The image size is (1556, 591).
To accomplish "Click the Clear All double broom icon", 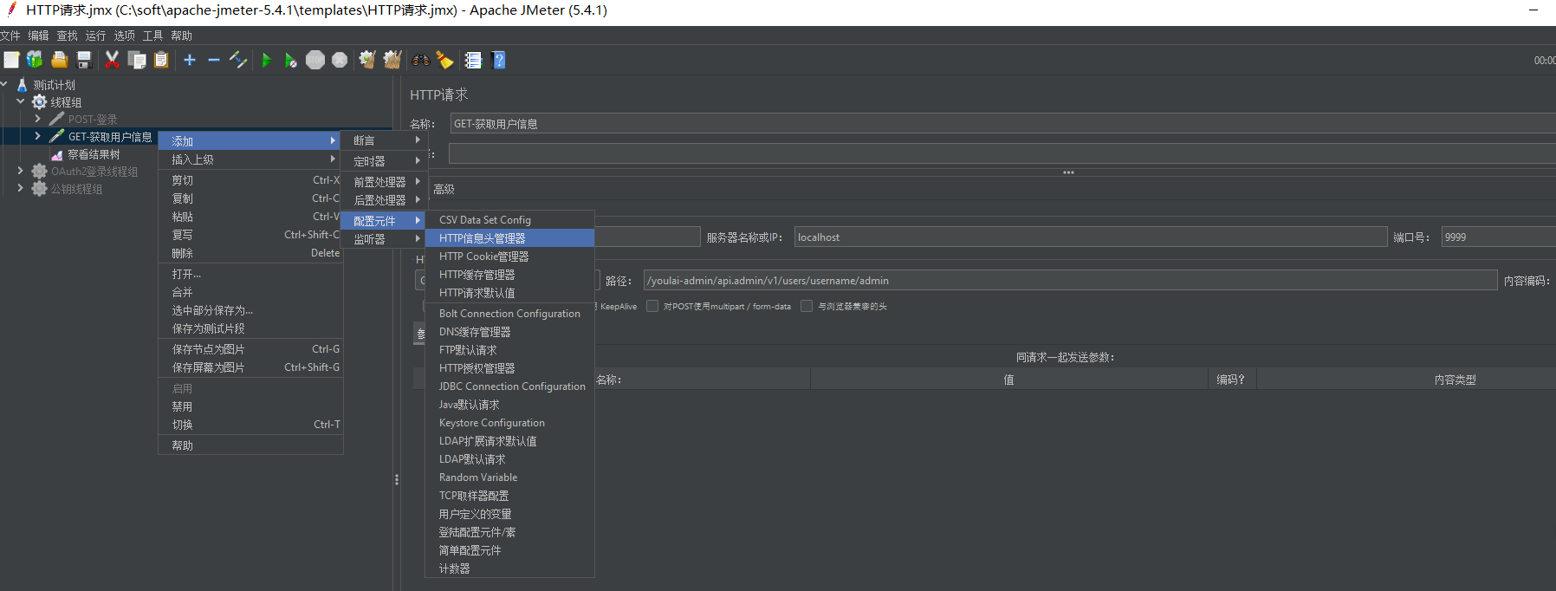I will (392, 60).
